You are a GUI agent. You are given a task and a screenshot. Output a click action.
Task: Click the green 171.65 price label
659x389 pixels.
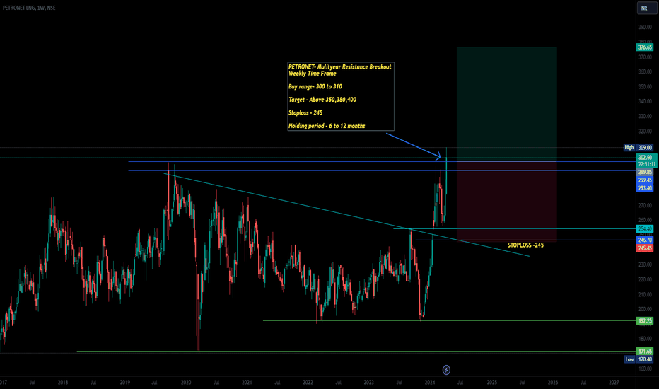pos(645,351)
